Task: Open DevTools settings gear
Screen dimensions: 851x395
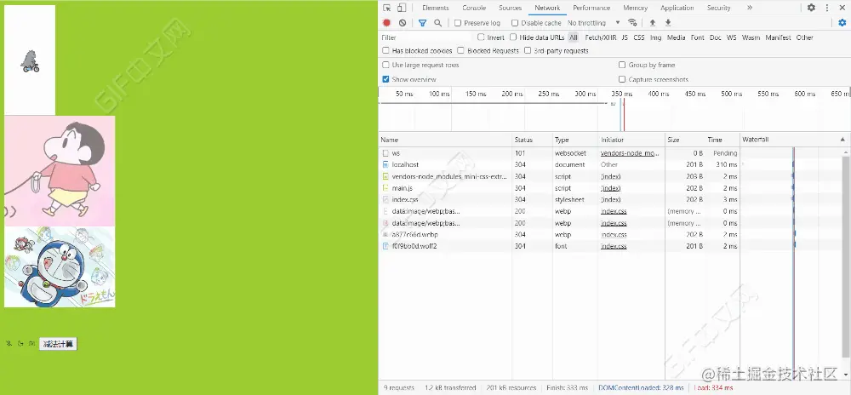Action: coord(811,8)
